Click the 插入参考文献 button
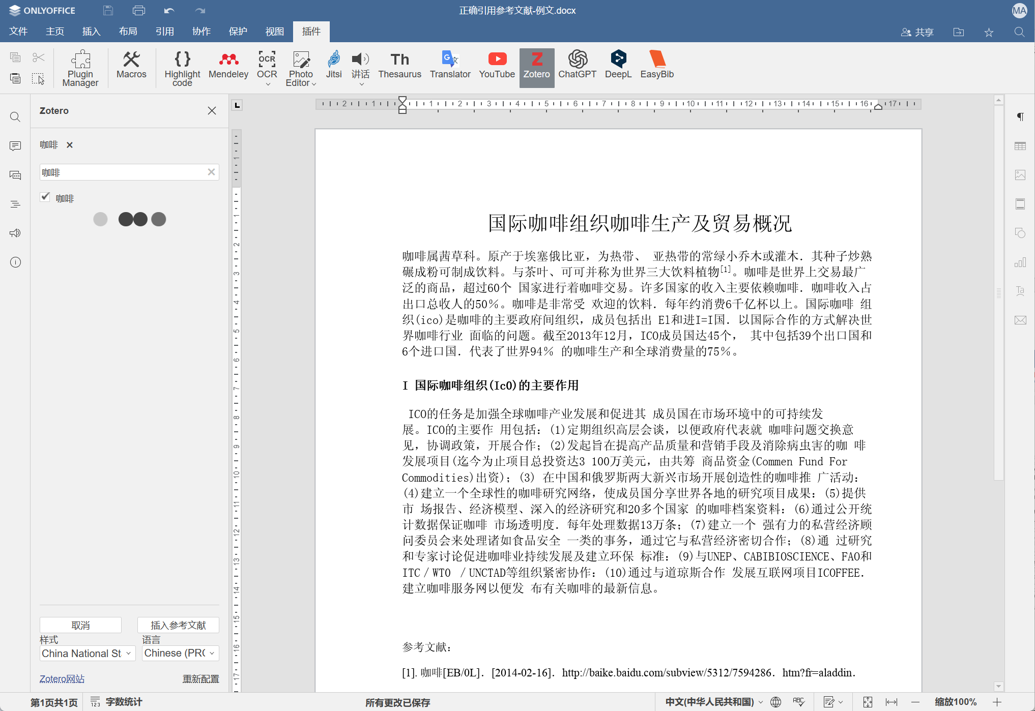This screenshot has height=711, width=1035. tap(178, 625)
